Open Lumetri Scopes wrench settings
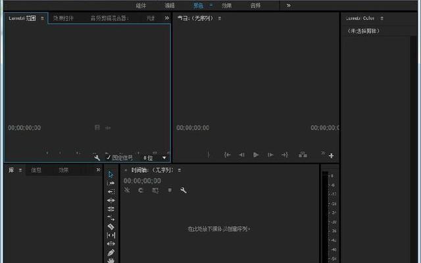 coord(97,158)
